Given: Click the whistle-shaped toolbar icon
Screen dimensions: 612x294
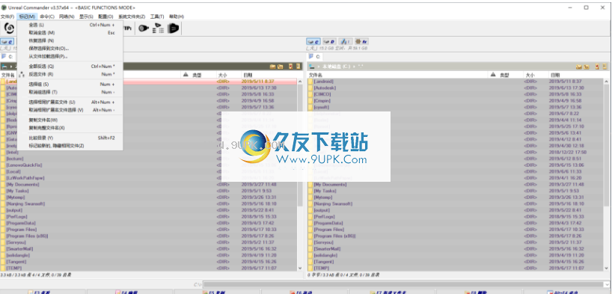Looking at the screenshot, I should pyautogui.click(x=144, y=28).
